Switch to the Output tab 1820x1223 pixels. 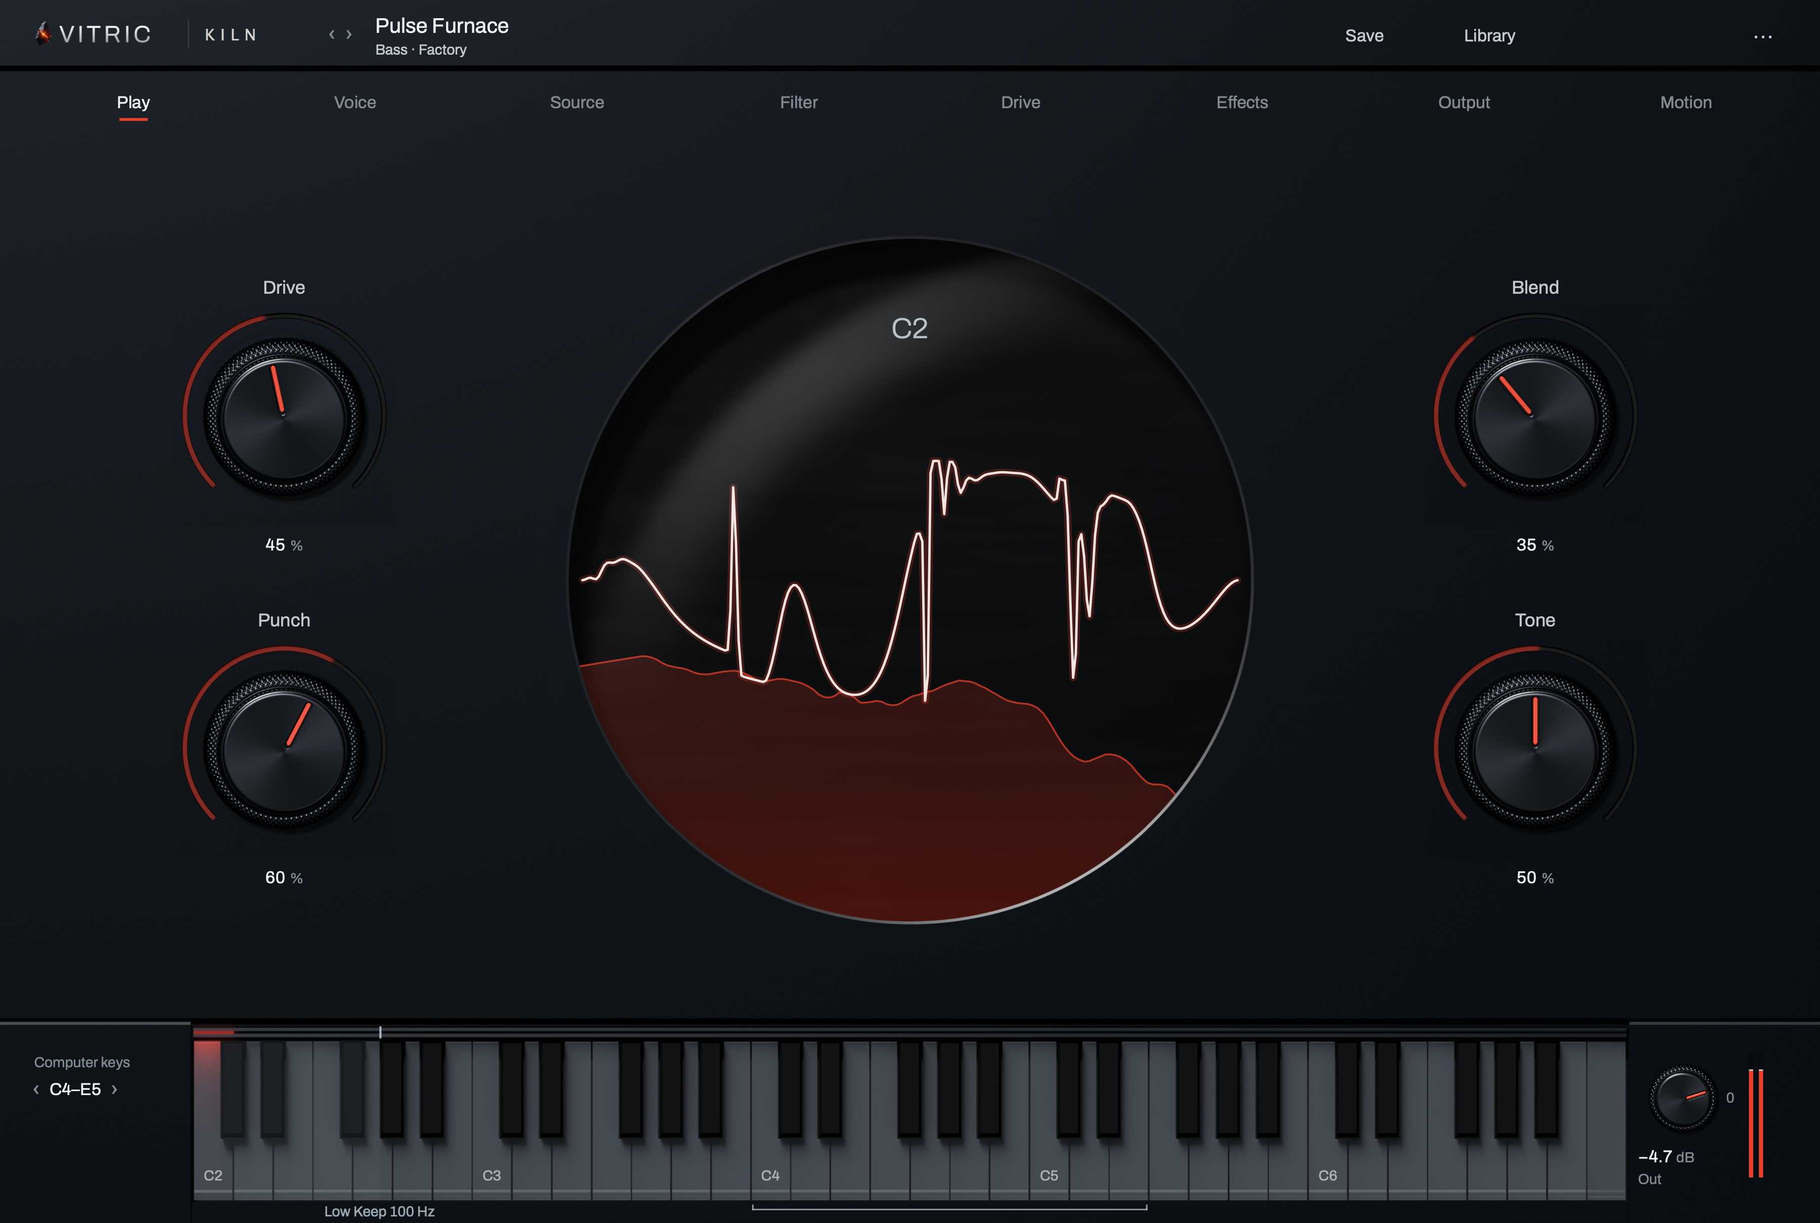[1464, 102]
